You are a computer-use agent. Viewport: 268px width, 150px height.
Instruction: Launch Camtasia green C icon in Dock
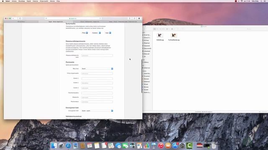pyautogui.click(x=189, y=146)
